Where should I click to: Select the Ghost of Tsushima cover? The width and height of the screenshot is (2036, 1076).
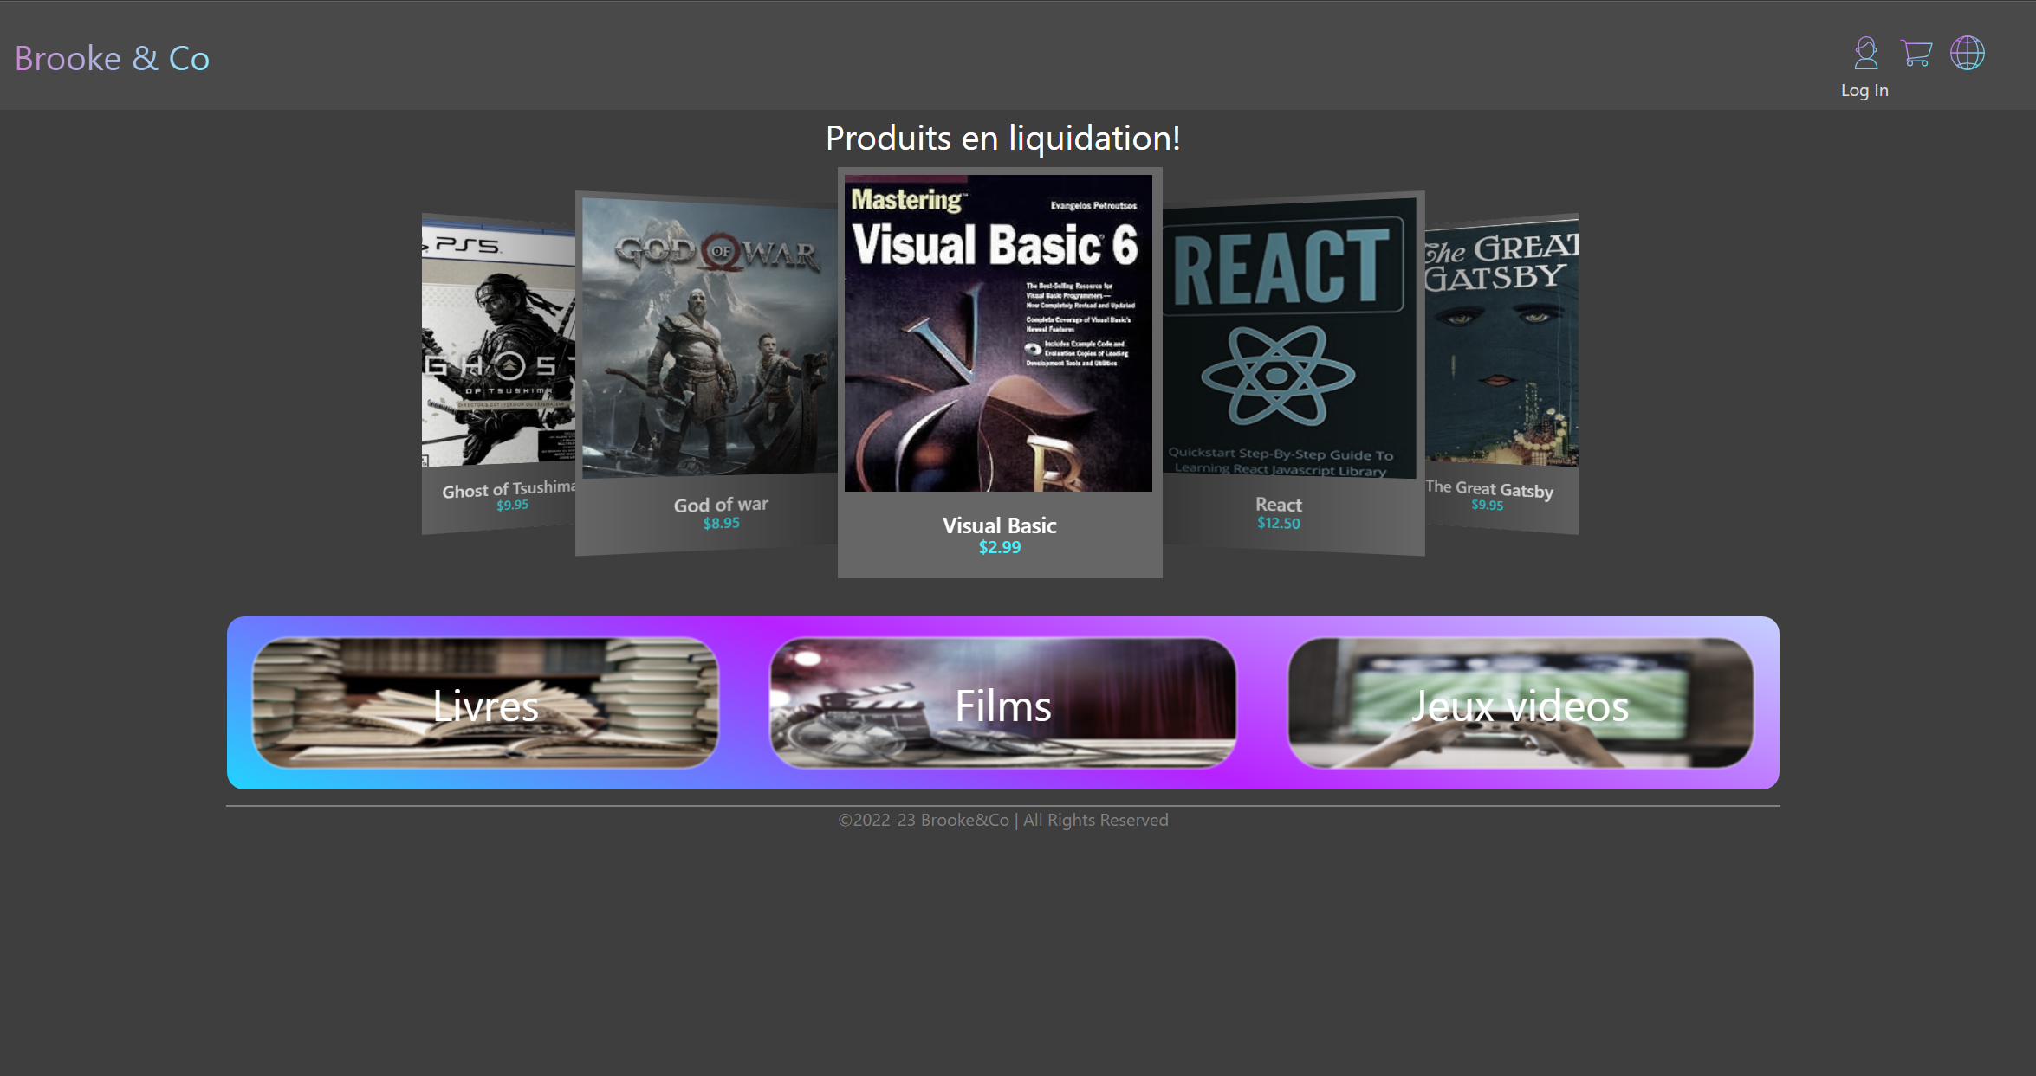click(498, 342)
